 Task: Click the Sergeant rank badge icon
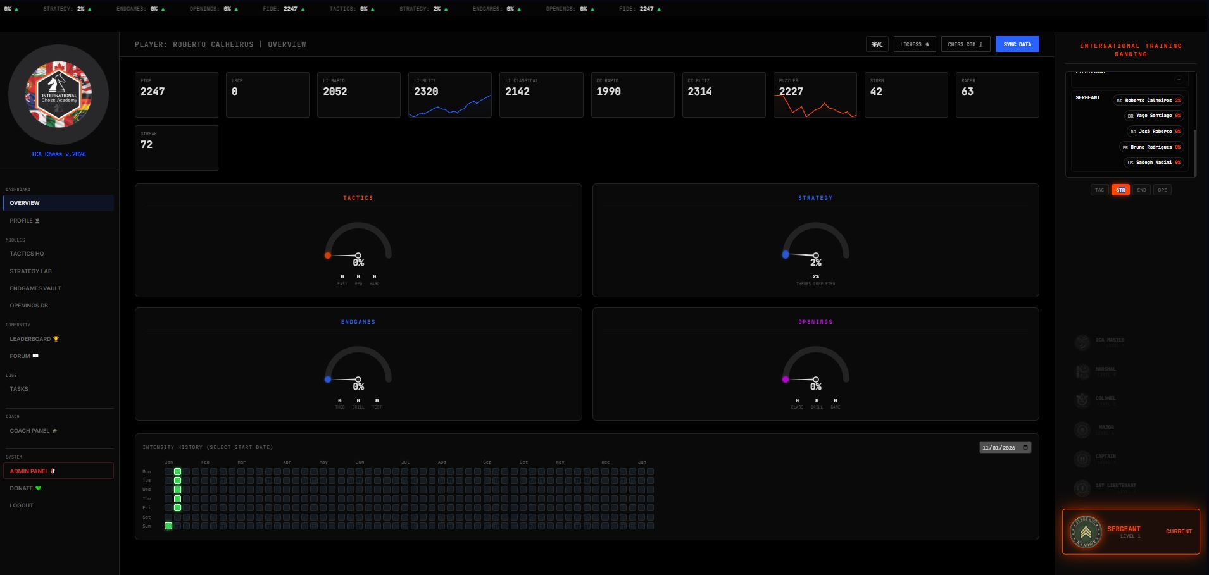[1086, 531]
